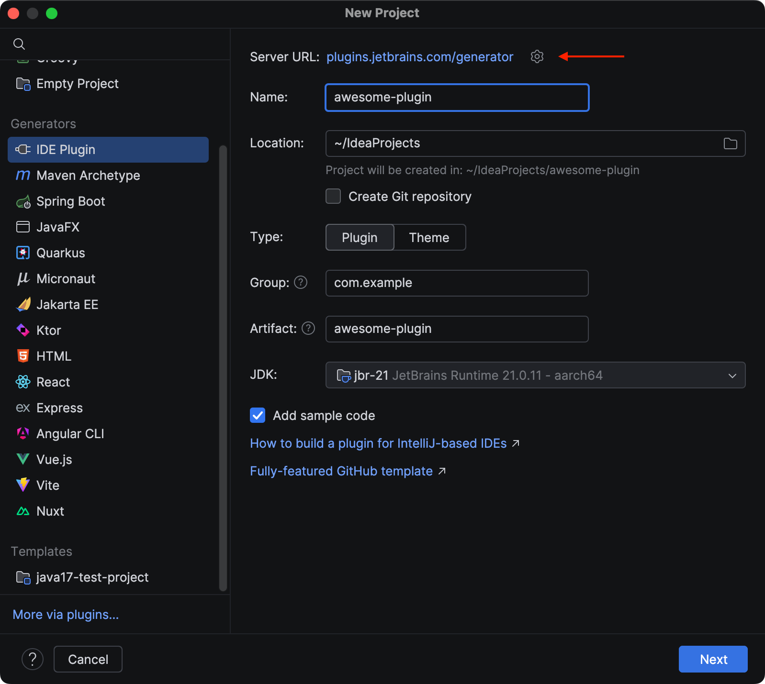Select Empty Project entry
765x684 pixels.
[x=108, y=84]
